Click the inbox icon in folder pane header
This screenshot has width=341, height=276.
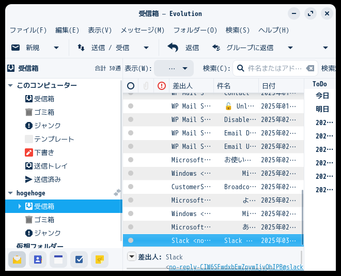pos(11,68)
